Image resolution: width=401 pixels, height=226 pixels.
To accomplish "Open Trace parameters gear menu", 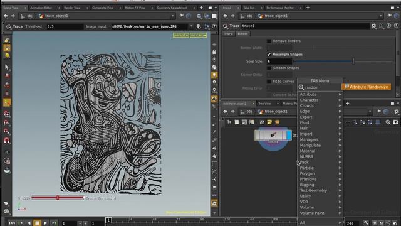I will 373,26.
